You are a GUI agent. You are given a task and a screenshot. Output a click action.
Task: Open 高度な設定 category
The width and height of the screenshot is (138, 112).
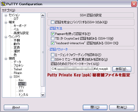pyautogui.click(x=21, y=33)
